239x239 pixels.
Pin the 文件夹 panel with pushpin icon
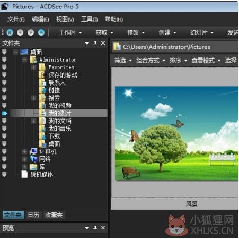(95, 43)
